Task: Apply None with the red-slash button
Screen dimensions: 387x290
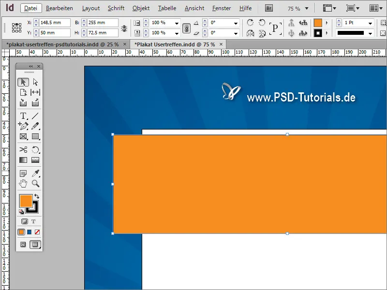Action: 37,232
